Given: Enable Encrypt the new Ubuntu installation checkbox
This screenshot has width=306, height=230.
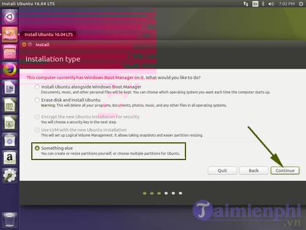Looking at the screenshot, I should [37, 117].
